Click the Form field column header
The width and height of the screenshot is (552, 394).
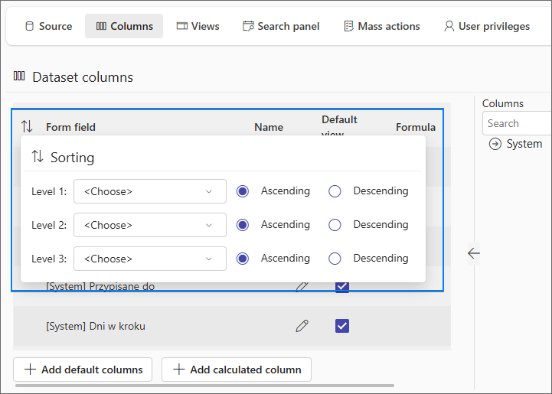tap(70, 127)
